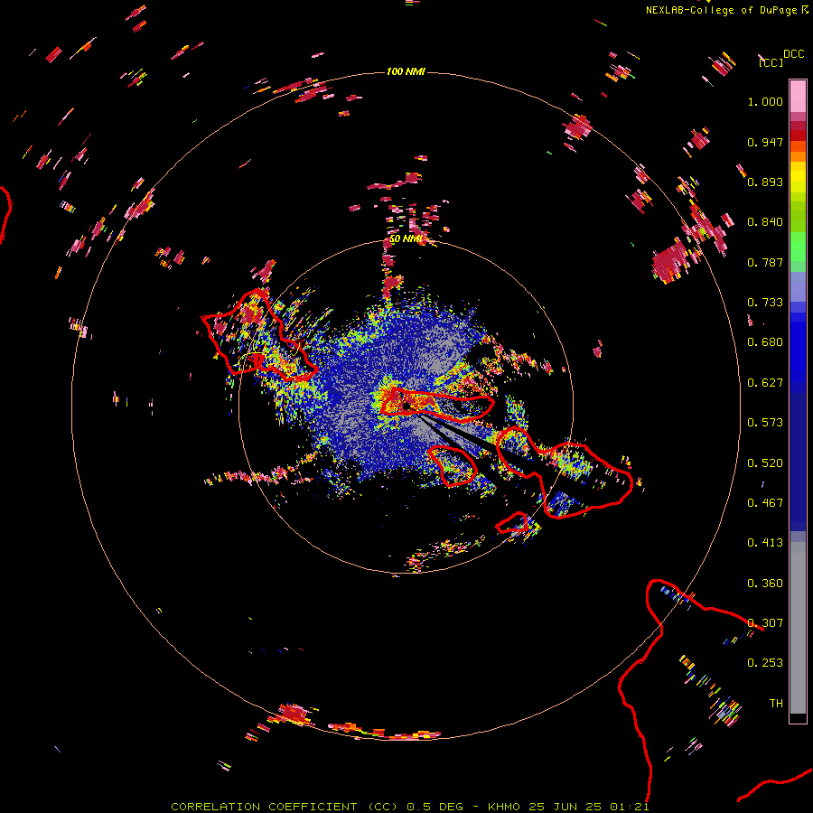
Task: Pick the 0.467 scale value
Action: point(765,503)
